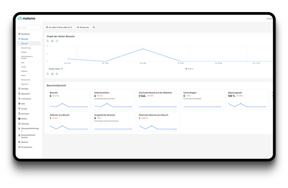Image resolution: width=288 pixels, height=188 pixels.
Task: Click image icon under Choose metrics
Action: tap(52, 74)
